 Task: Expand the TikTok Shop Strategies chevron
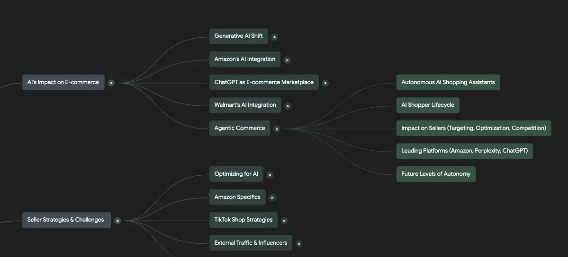click(x=284, y=221)
